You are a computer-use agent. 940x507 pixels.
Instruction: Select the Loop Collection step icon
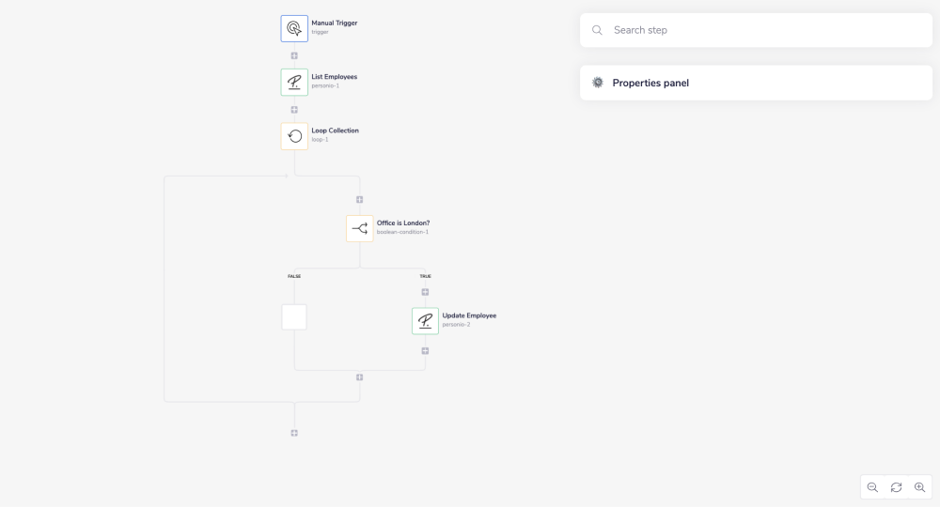[x=294, y=136]
